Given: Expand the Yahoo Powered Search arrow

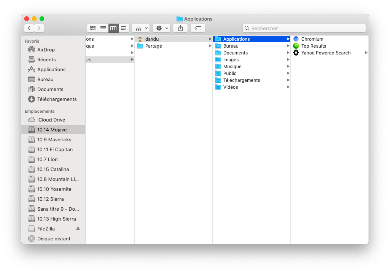Looking at the screenshot, I should 366,53.
